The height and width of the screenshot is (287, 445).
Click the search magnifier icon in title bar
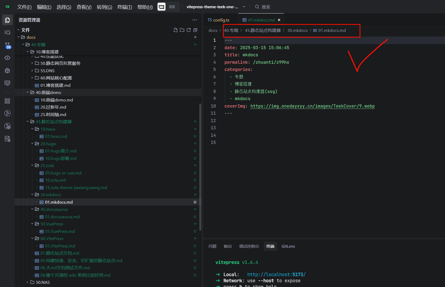click(257, 7)
